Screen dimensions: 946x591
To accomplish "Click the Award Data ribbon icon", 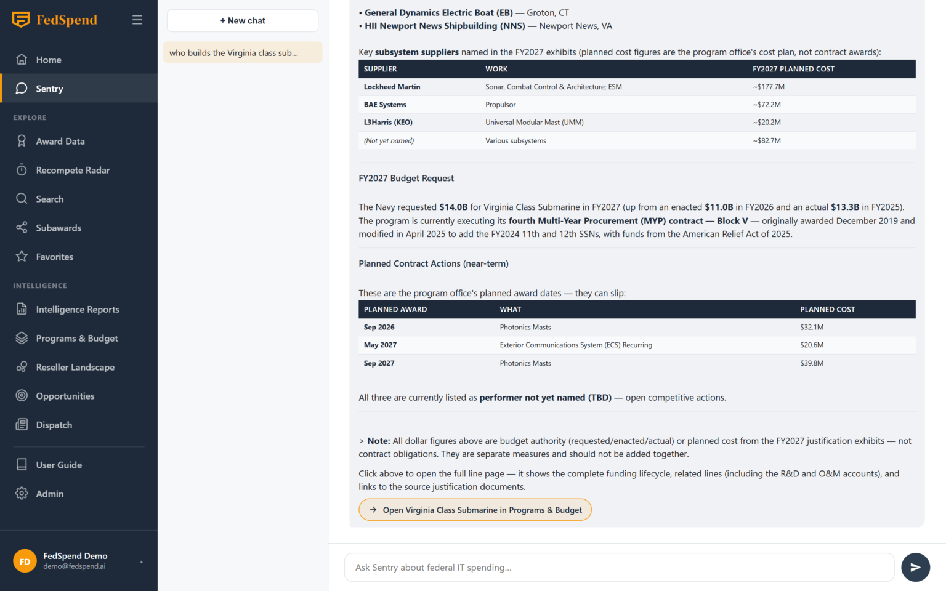I will [22, 141].
